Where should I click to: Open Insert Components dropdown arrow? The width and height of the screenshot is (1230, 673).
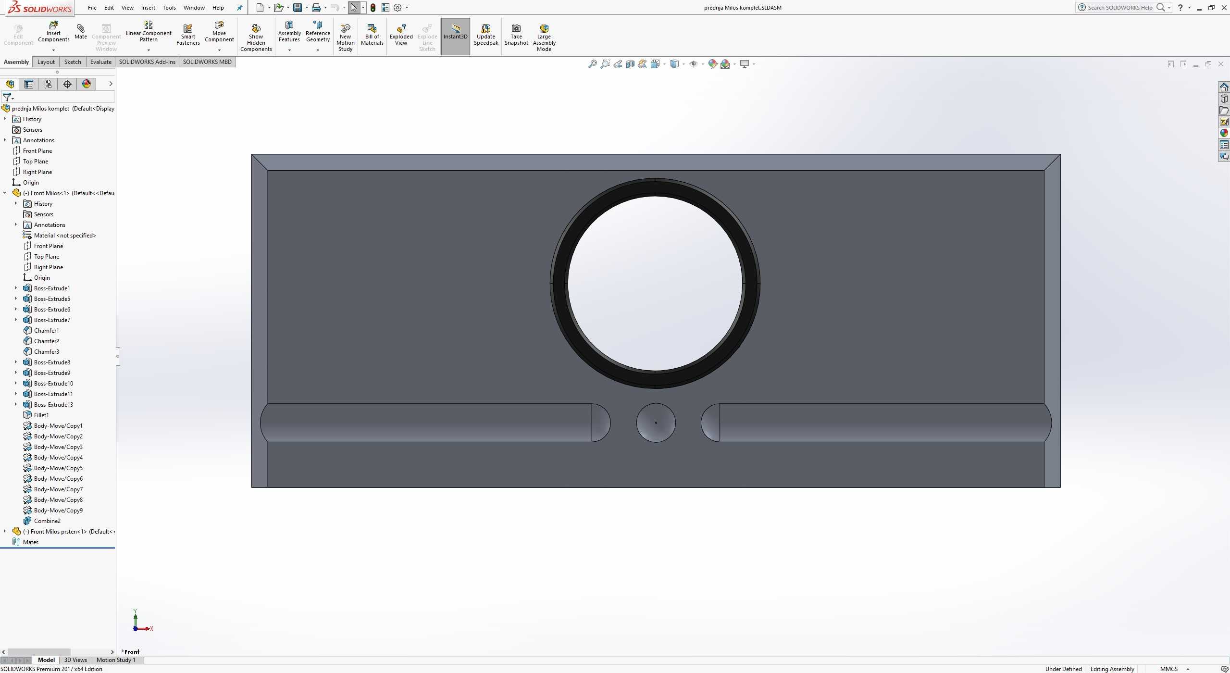53,50
